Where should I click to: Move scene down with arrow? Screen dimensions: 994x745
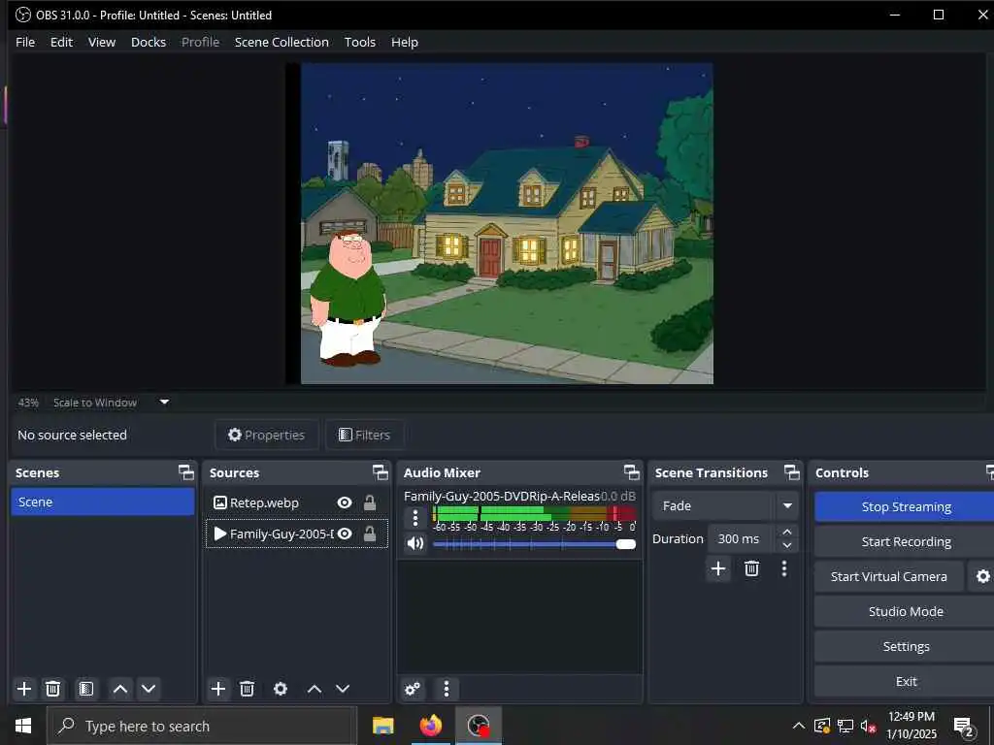coord(149,689)
